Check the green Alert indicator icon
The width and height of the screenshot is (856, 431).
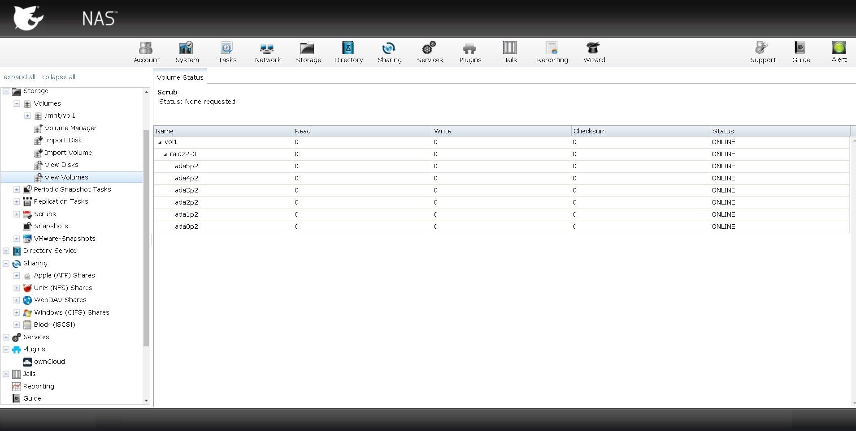(x=839, y=48)
